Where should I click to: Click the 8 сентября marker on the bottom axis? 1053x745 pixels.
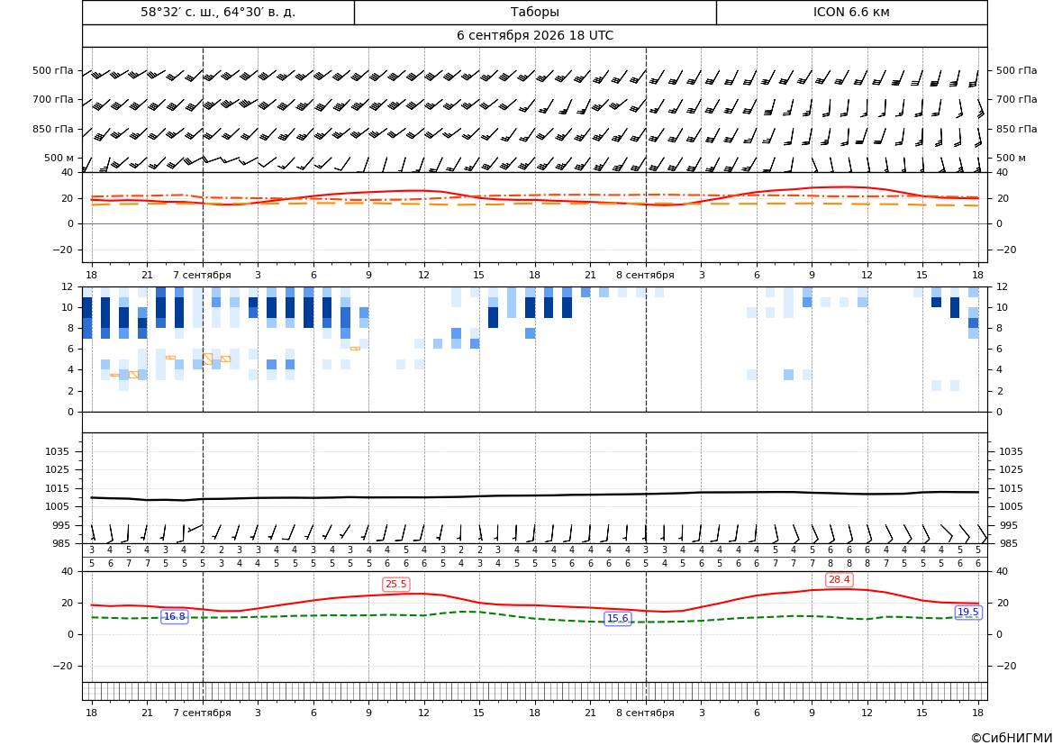click(645, 713)
